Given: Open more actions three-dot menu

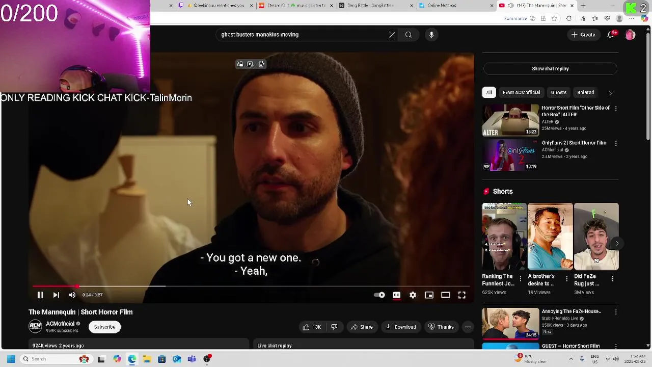Looking at the screenshot, I should 468,327.
